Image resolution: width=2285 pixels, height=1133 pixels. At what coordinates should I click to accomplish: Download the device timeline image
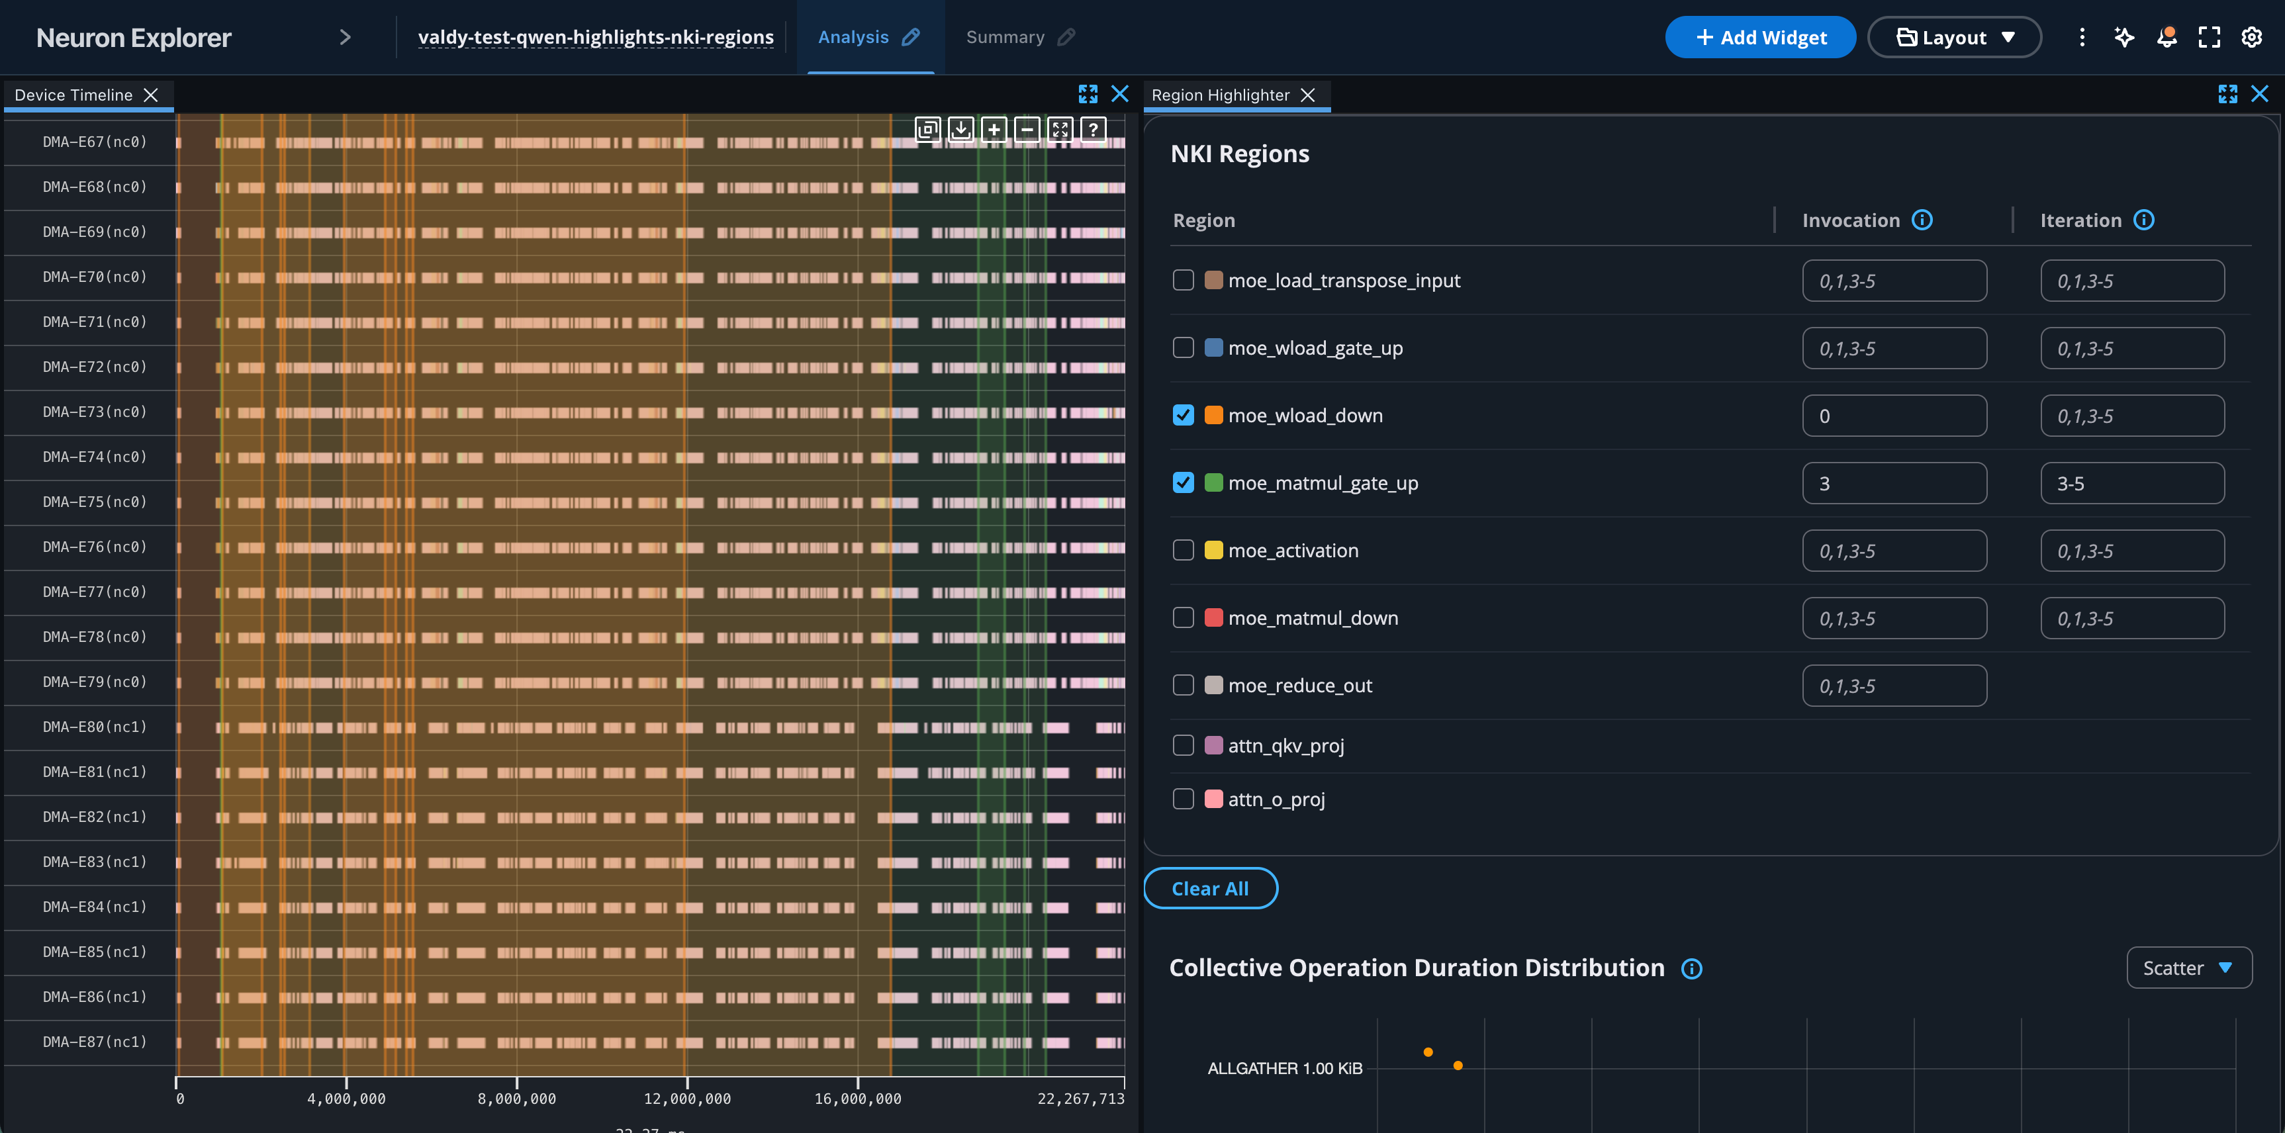coord(960,130)
